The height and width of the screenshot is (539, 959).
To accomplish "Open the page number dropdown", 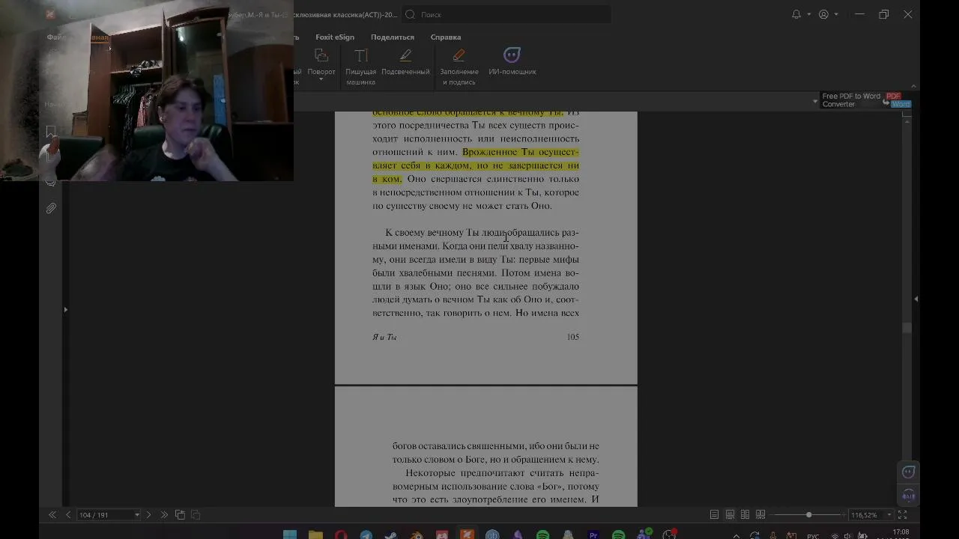I will coord(136,515).
